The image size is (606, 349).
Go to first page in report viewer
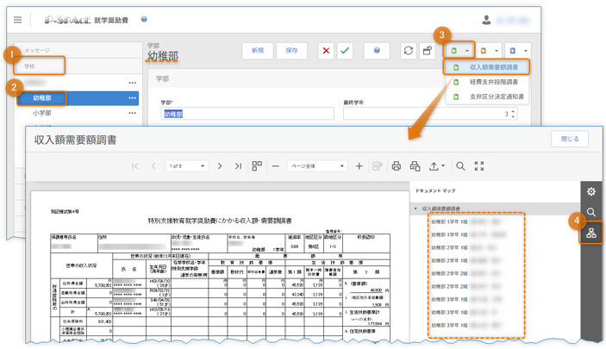[x=134, y=166]
